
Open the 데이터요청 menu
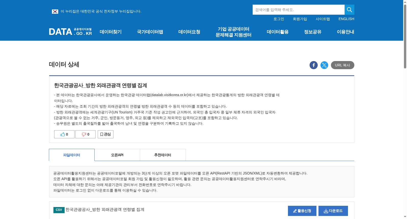[189, 32]
